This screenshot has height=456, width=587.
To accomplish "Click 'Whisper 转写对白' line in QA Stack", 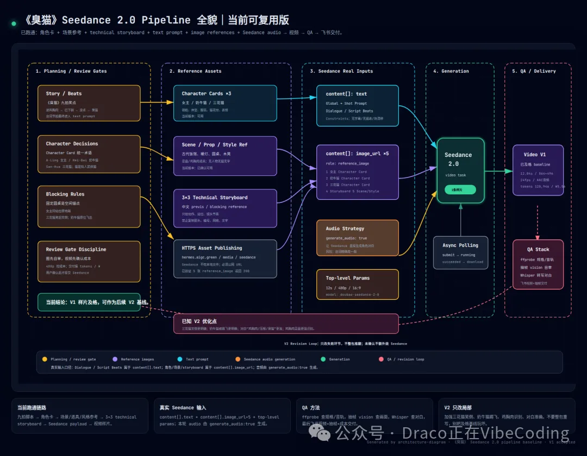I will (536, 275).
